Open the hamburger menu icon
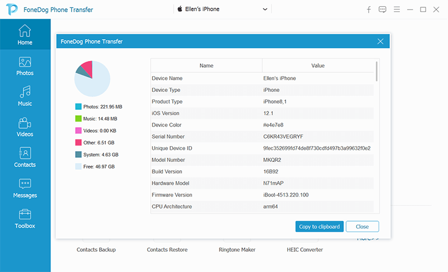 (396, 10)
